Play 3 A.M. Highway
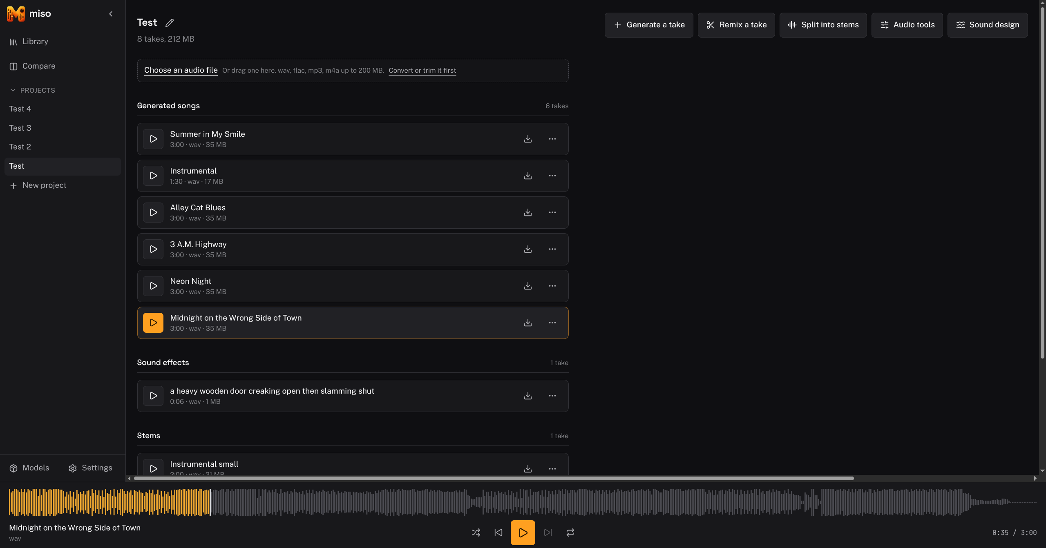 click(x=153, y=249)
